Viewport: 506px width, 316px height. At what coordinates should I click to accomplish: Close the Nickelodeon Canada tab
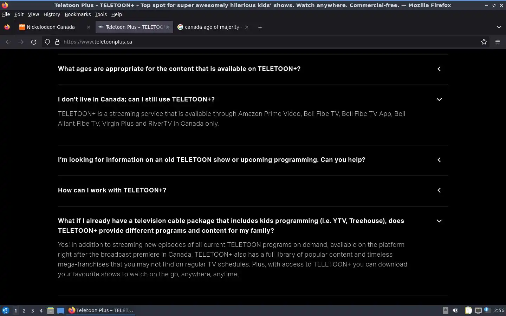pyautogui.click(x=89, y=27)
